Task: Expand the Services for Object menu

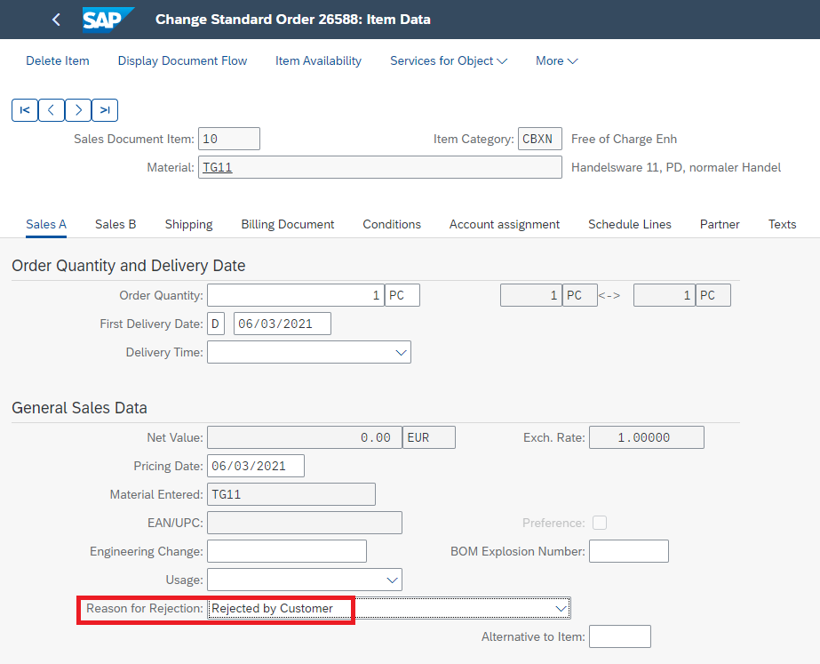Action: [x=448, y=60]
